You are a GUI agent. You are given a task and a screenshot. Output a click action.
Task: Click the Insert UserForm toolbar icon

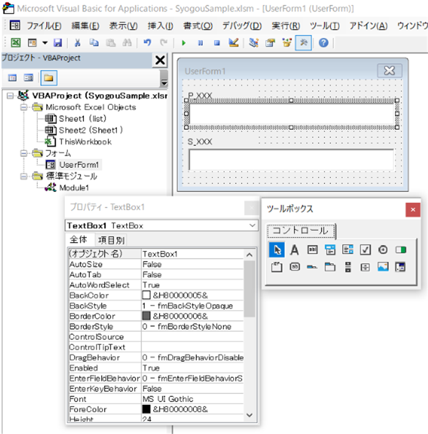tap(32, 43)
